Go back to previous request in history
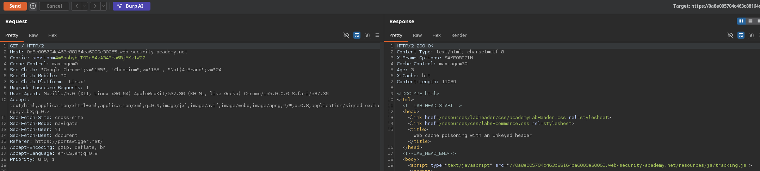Screen dimensions: 760x171 tap(76, 6)
